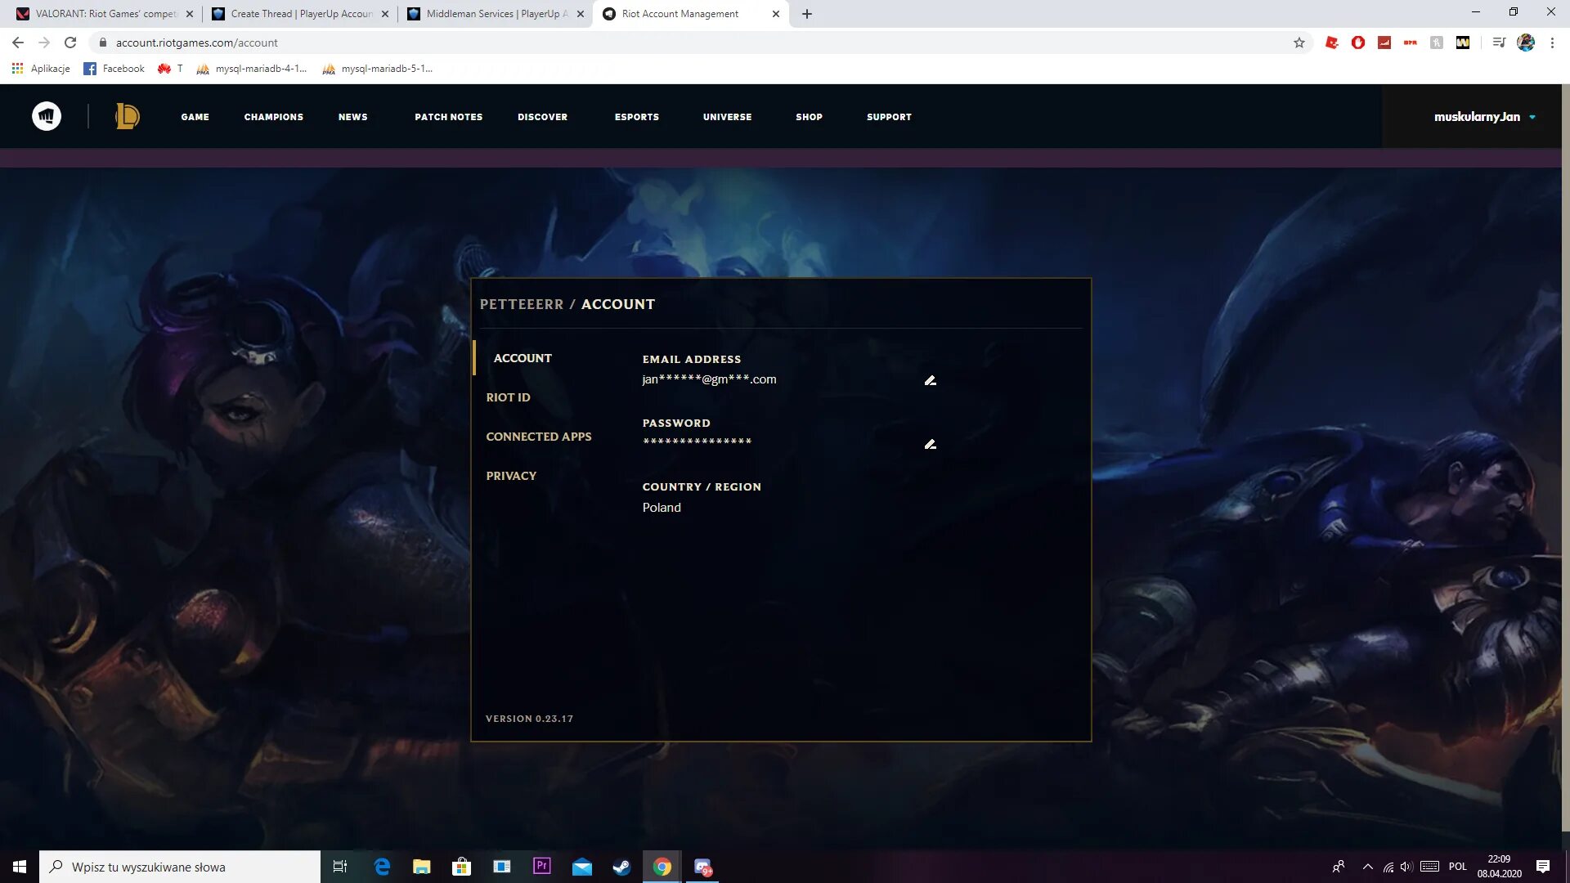1570x883 pixels.
Task: Click the League of Legends taskbar icon
Action: [128, 116]
